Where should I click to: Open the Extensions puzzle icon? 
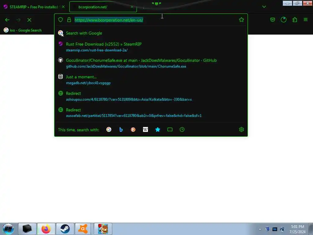click(x=295, y=20)
